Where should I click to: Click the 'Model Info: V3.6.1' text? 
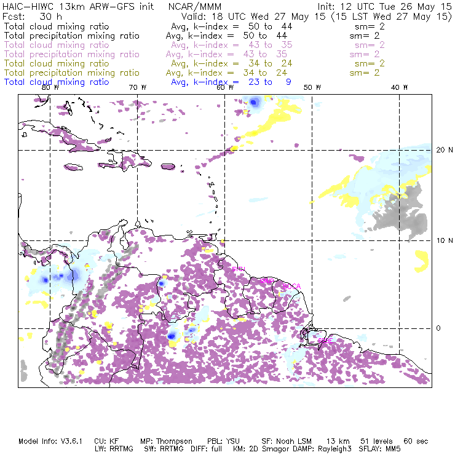50,441
